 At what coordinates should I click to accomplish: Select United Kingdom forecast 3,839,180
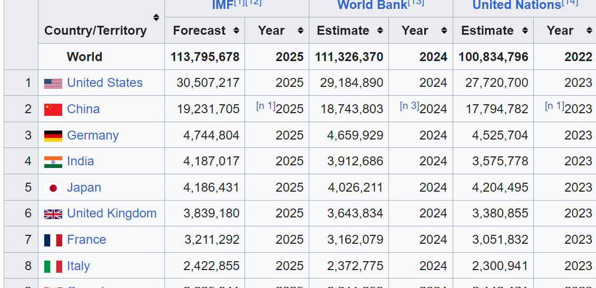pyautogui.click(x=211, y=213)
